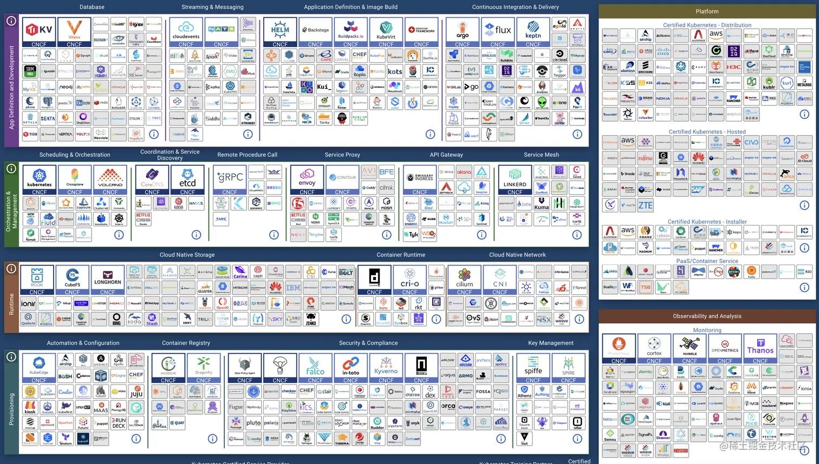819x464 pixels.
Task: Open the info icon in Container Registry section
Action: (212, 439)
